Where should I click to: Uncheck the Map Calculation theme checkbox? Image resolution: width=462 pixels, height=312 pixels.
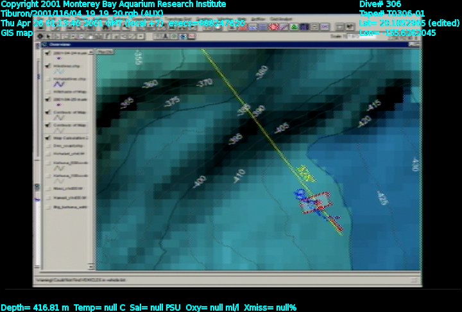click(x=49, y=137)
